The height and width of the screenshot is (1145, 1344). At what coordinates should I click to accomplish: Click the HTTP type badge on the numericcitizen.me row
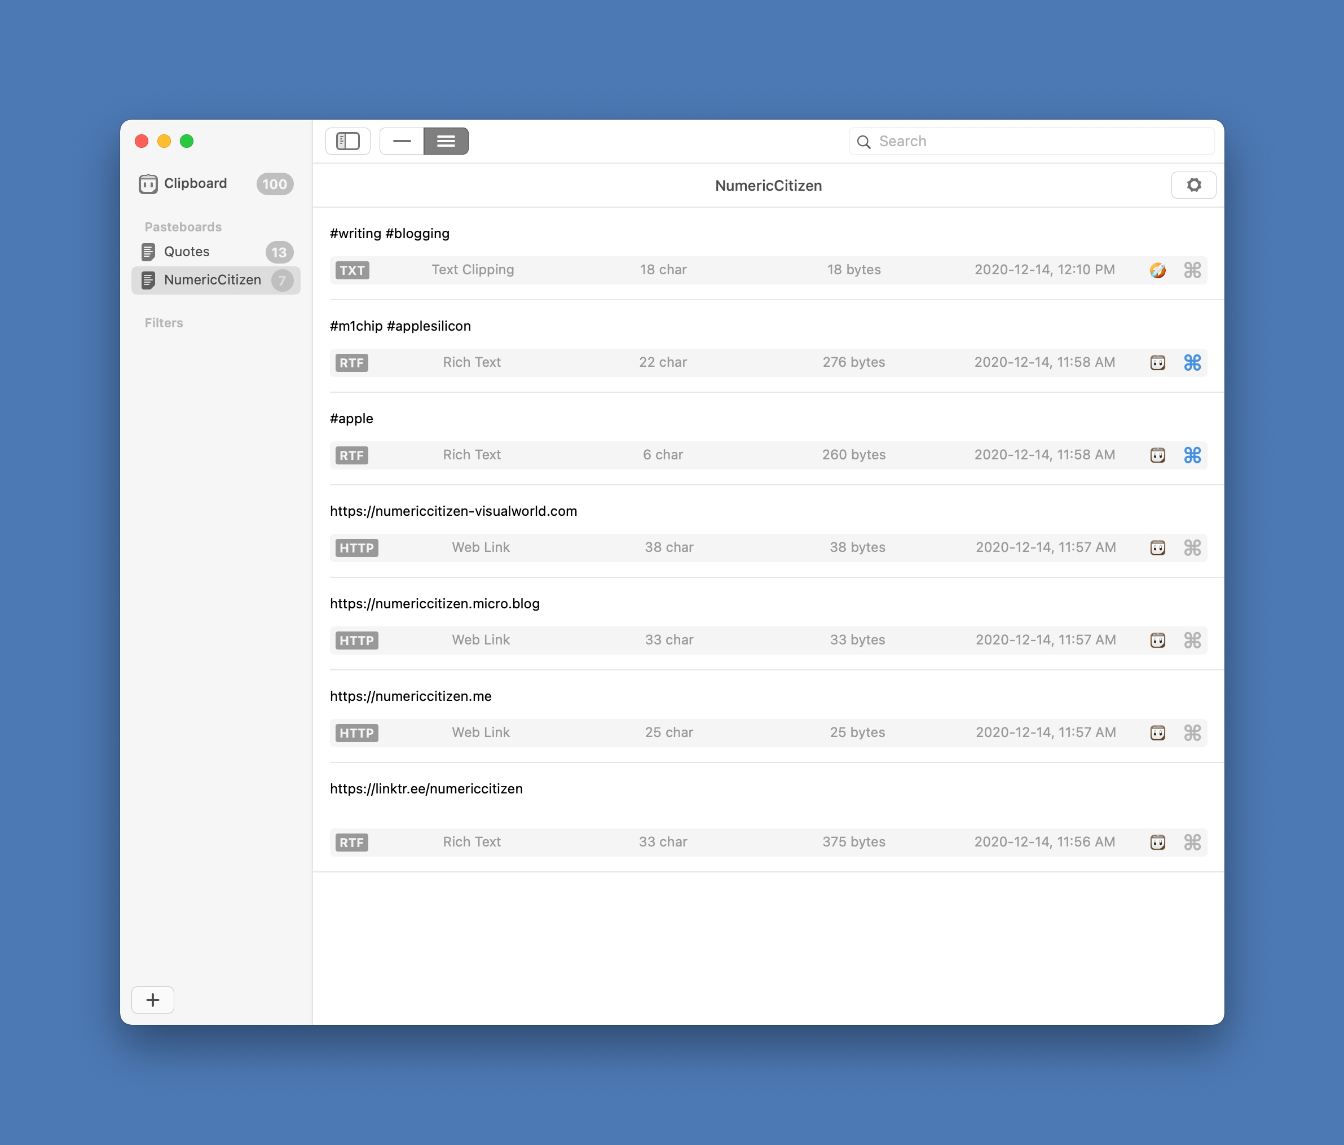[x=357, y=733]
